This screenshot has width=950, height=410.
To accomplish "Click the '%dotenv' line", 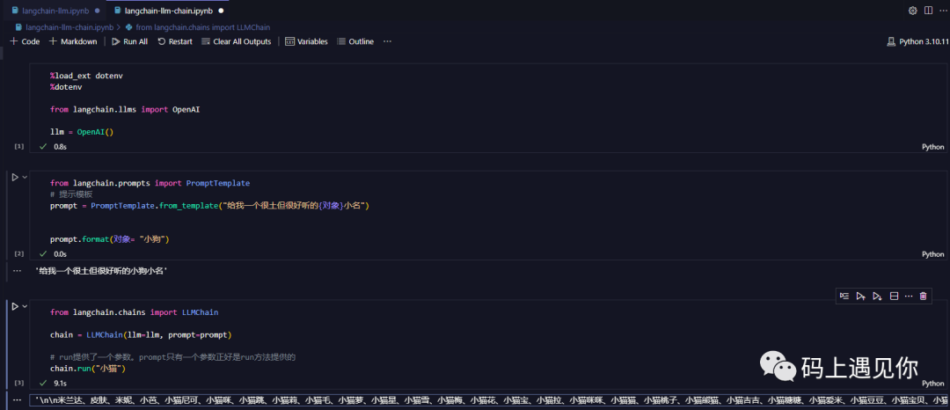I will [66, 87].
